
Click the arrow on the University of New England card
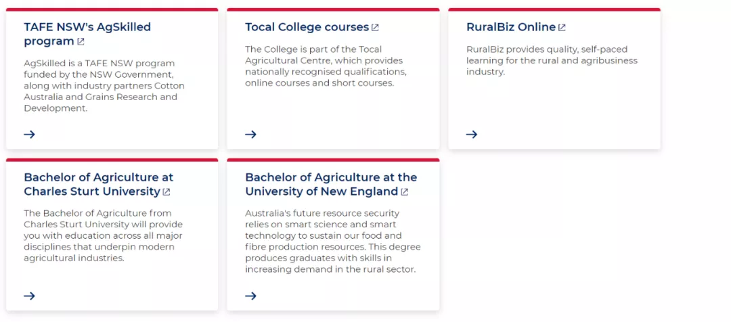[x=250, y=296]
